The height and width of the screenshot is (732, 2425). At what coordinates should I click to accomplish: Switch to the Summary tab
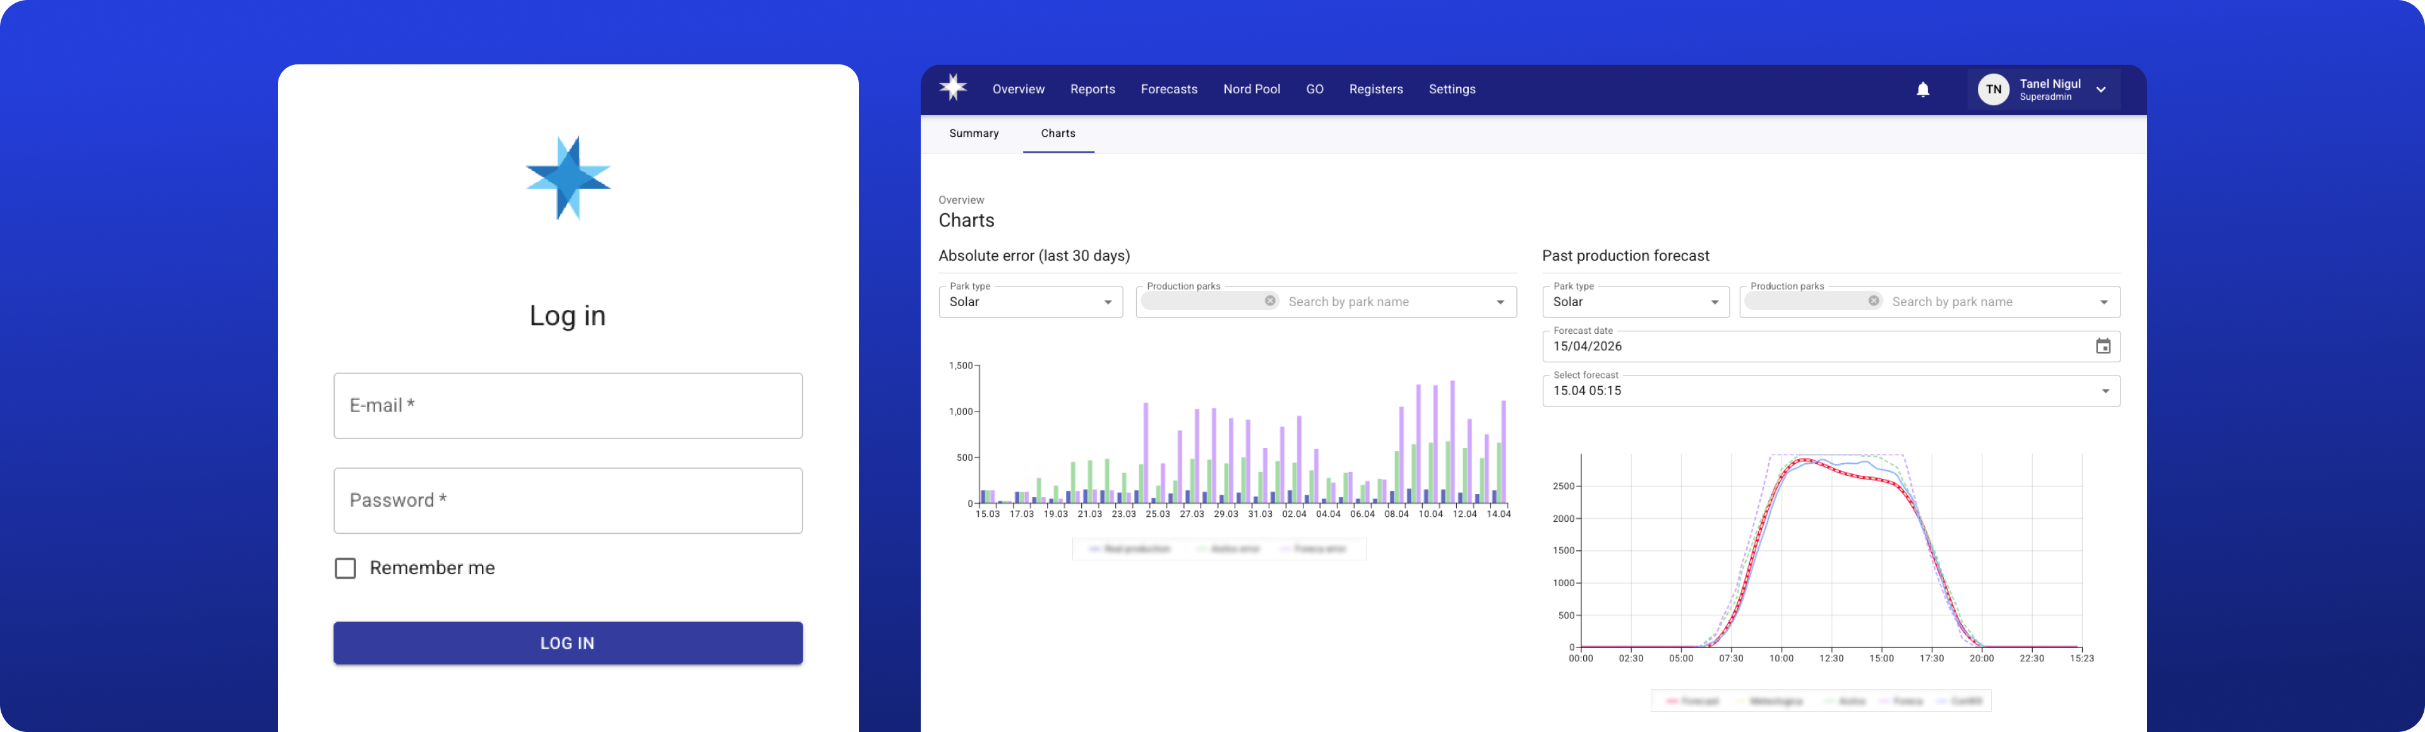(x=973, y=134)
